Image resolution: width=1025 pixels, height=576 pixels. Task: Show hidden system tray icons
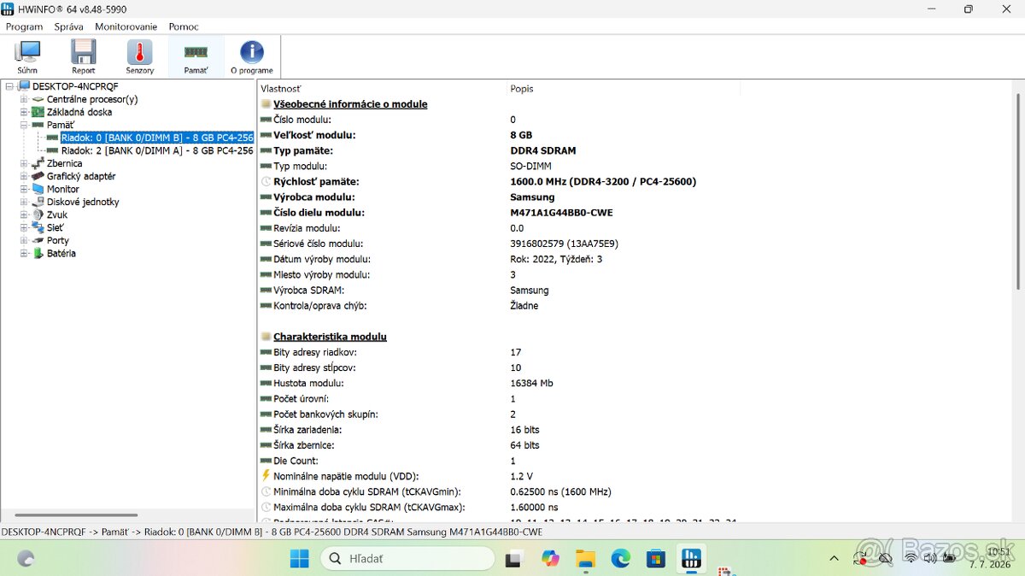pos(834,559)
